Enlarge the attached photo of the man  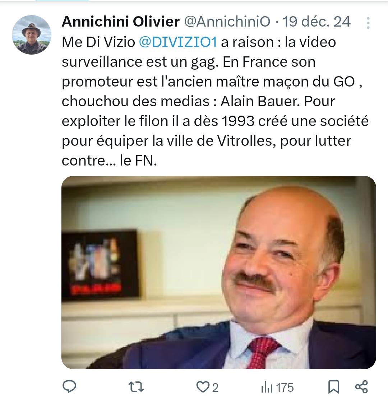point(219,273)
